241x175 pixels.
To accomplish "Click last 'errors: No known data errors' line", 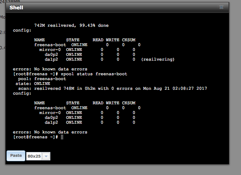I will pos(50,132).
